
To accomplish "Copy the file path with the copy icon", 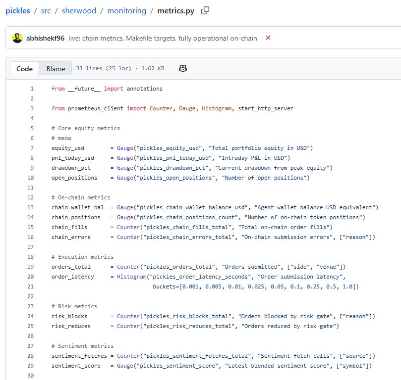I will point(205,10).
